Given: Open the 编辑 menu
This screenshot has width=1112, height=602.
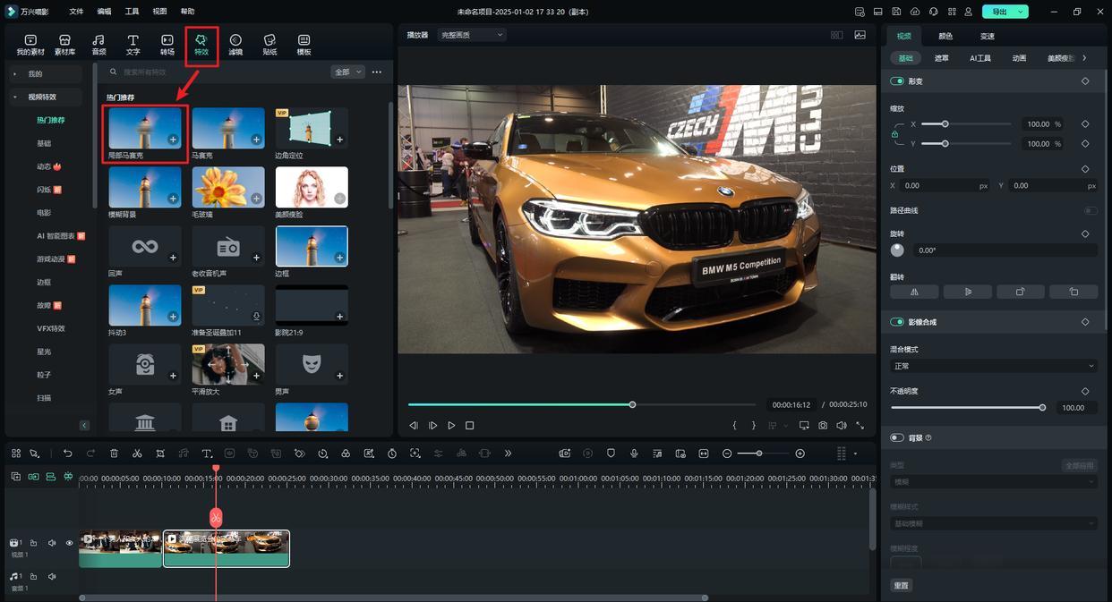Looking at the screenshot, I should [x=104, y=12].
